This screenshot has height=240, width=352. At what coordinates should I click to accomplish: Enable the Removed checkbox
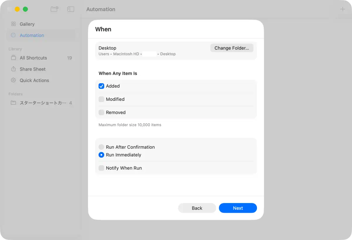[x=101, y=113]
